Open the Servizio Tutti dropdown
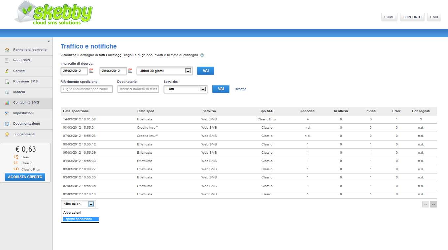This screenshot has height=250, width=448. point(186,89)
